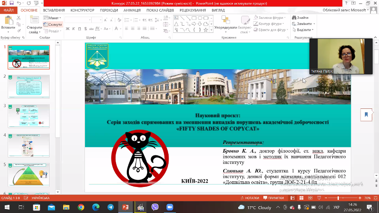Switch to the ПЕРЕХОДИ tab
Image resolution: width=379 pixels, height=213 pixels.
109,10
